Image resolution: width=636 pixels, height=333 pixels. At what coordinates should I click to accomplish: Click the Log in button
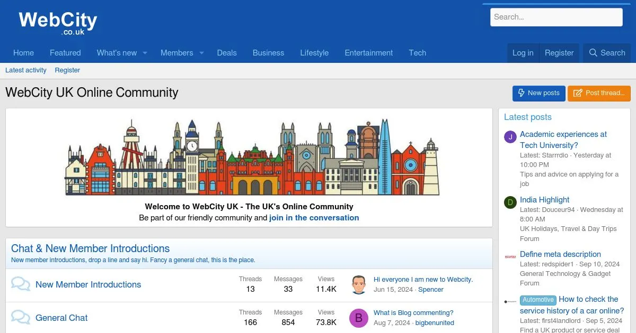pyautogui.click(x=523, y=53)
